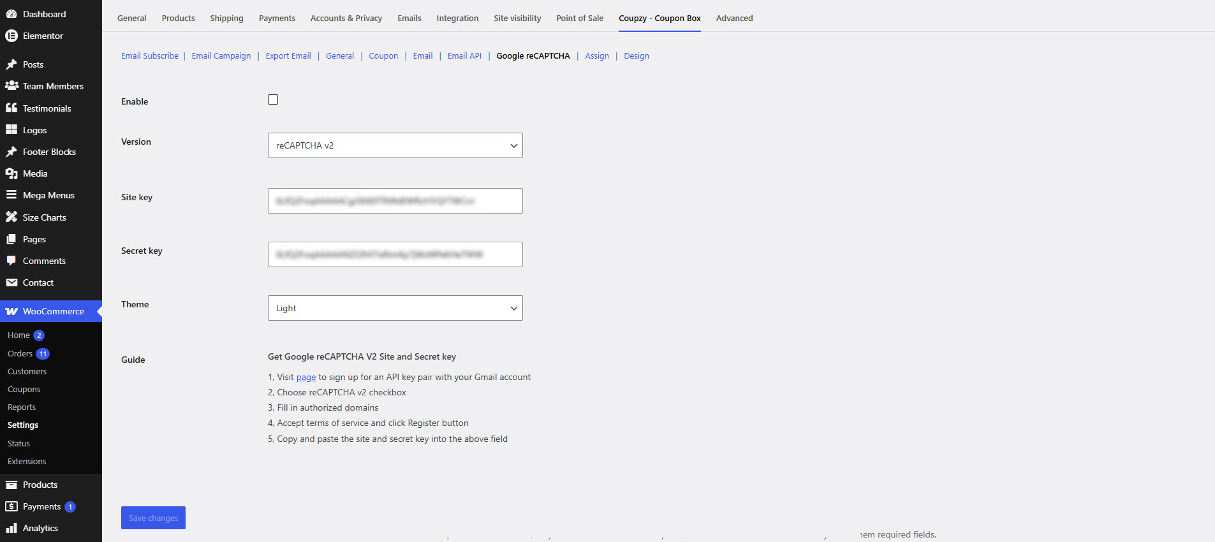Click the WooCommerce logo icon

pyautogui.click(x=11, y=311)
